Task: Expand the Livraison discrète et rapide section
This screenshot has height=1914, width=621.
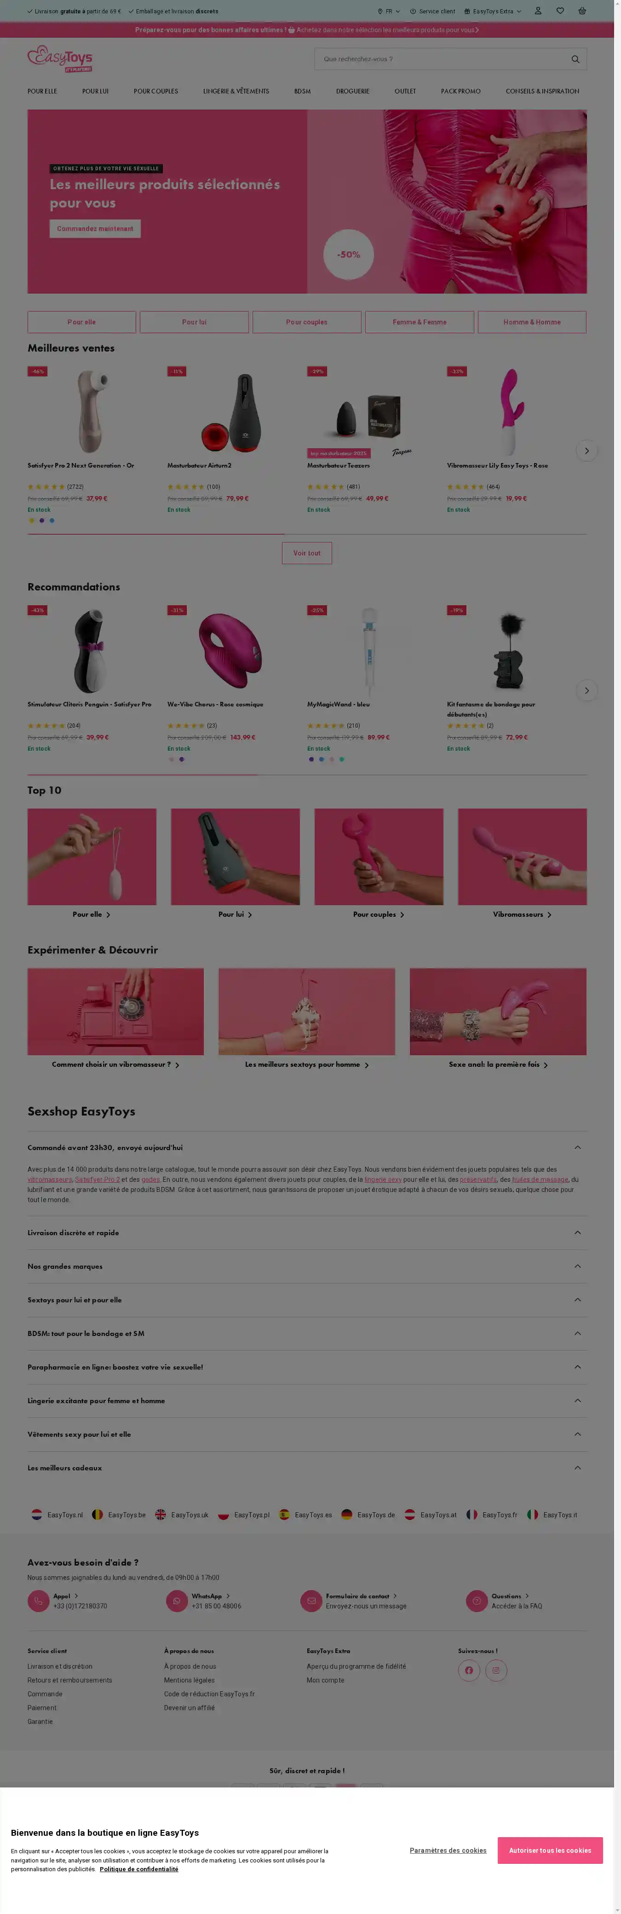Action: [x=307, y=1232]
